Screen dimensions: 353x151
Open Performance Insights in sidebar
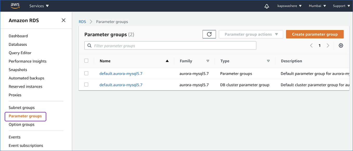28,61
